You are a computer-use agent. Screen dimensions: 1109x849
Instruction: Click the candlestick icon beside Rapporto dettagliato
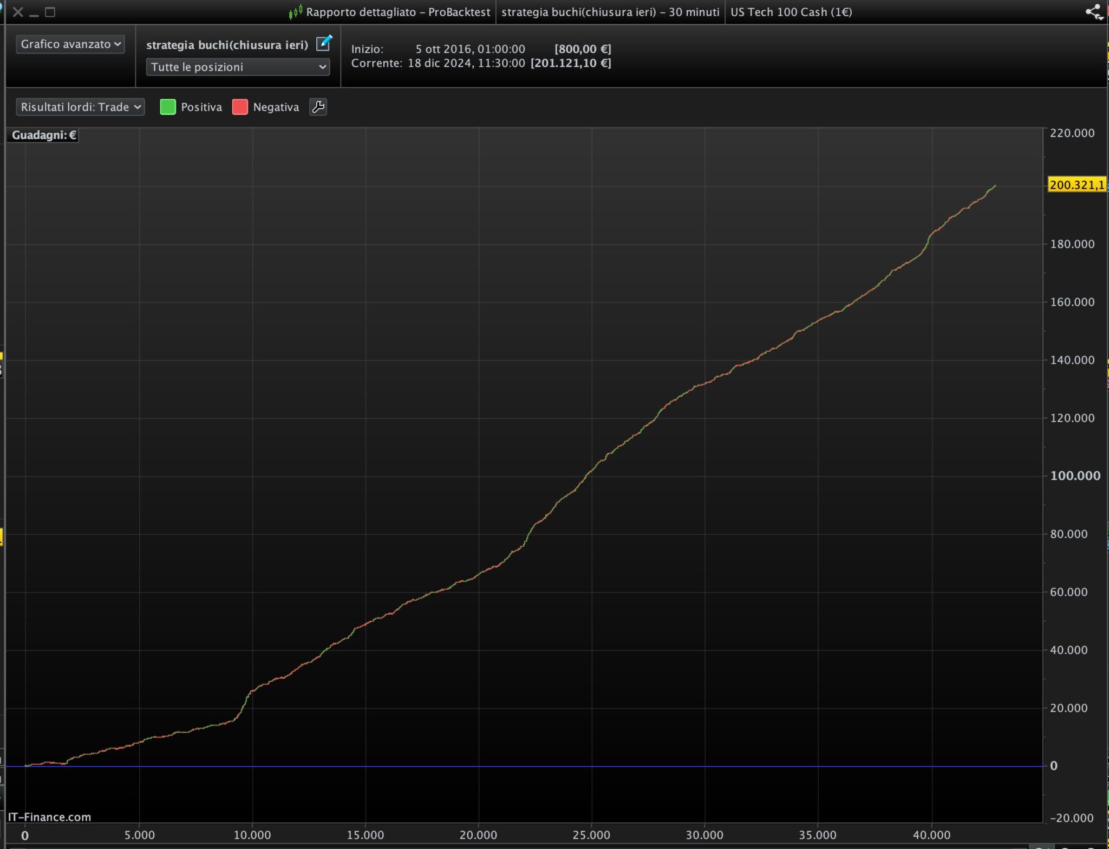pyautogui.click(x=296, y=11)
